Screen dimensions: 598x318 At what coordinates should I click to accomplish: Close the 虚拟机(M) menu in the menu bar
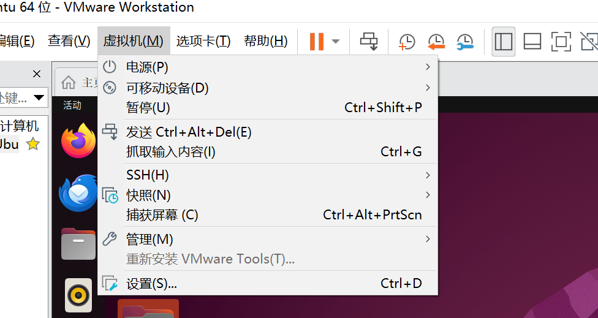134,41
